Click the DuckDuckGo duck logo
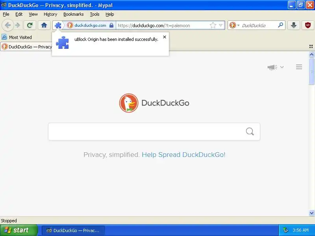 pyautogui.click(x=129, y=103)
